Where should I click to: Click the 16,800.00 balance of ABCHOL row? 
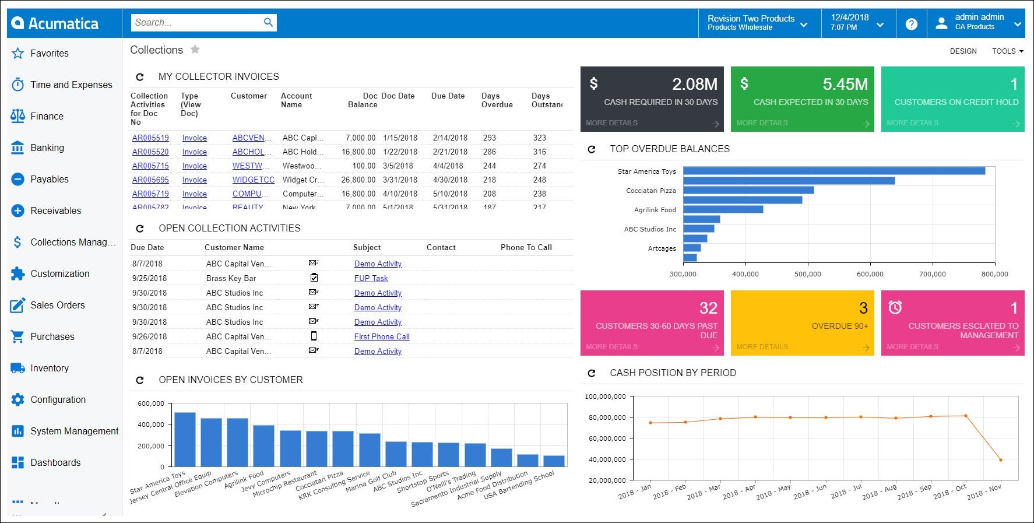(358, 152)
